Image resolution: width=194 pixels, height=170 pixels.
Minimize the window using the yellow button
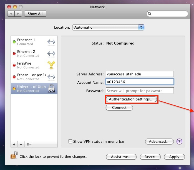tap(15, 7)
